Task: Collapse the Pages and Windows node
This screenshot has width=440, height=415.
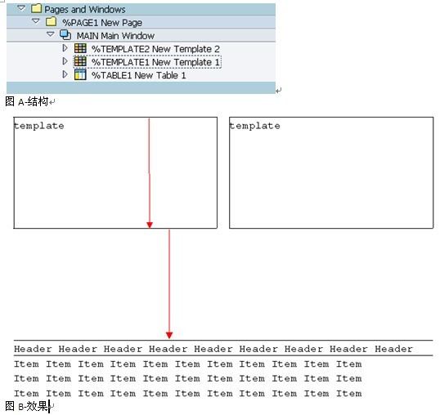Action: point(21,8)
